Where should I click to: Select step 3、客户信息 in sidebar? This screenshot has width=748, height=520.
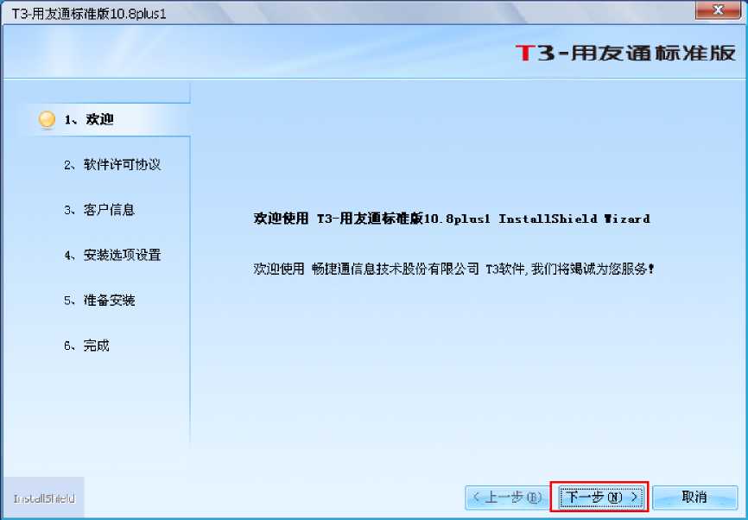point(99,210)
